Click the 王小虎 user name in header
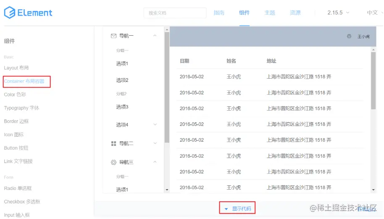This screenshot has height=219, width=384. click(x=363, y=37)
